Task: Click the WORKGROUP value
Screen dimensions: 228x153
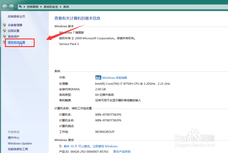Action: pos(105,132)
